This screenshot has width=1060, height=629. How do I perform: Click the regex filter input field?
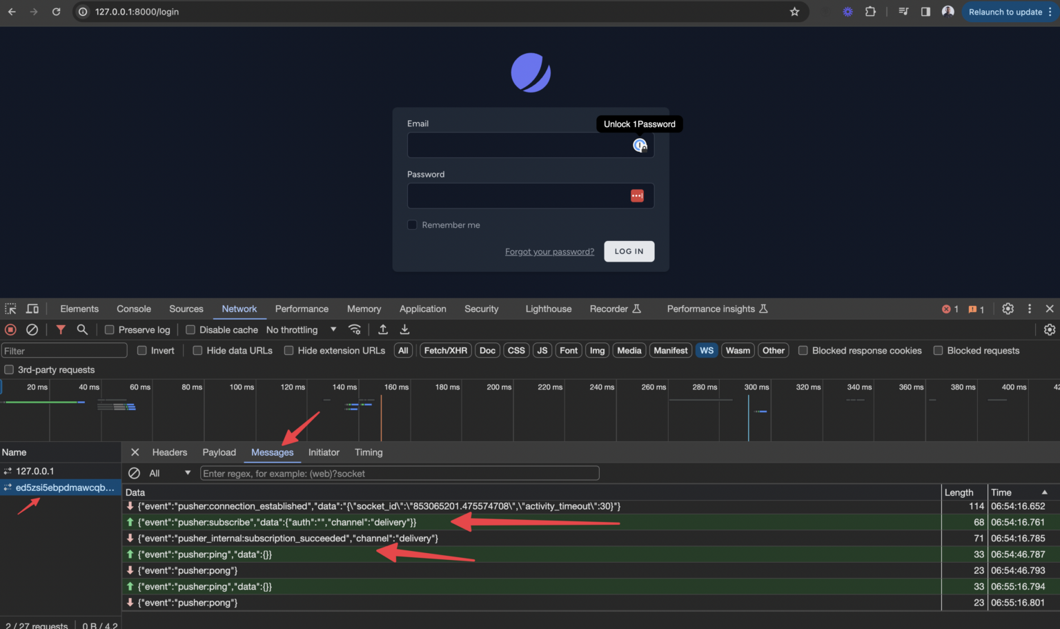click(399, 473)
